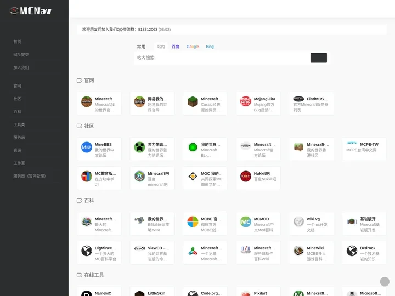Click the MineBBS forum icon
Image resolution: width=395 pixels, height=296 pixels.
tap(87, 147)
